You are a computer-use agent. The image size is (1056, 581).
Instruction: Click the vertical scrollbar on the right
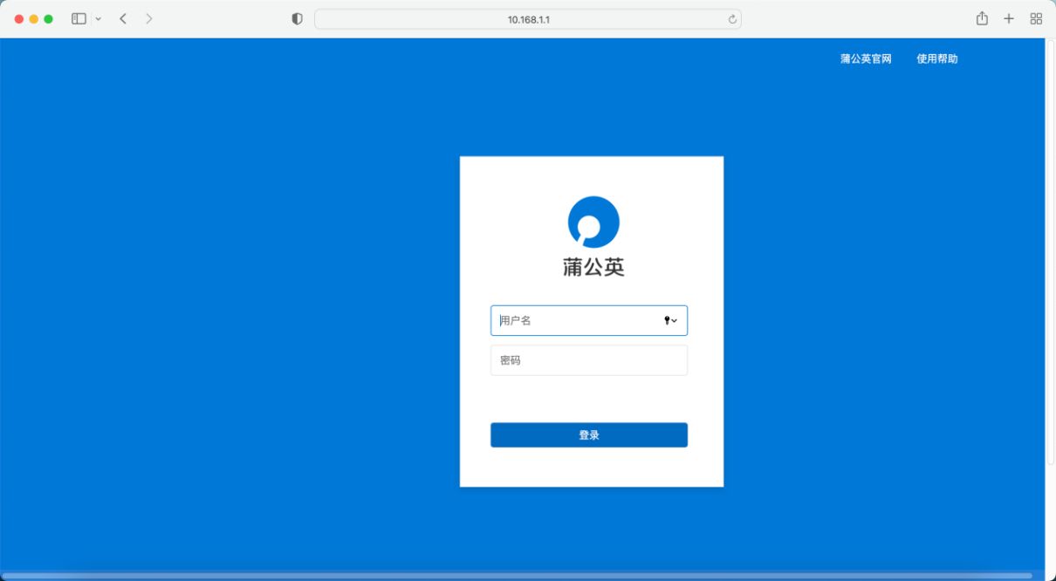click(x=1050, y=252)
